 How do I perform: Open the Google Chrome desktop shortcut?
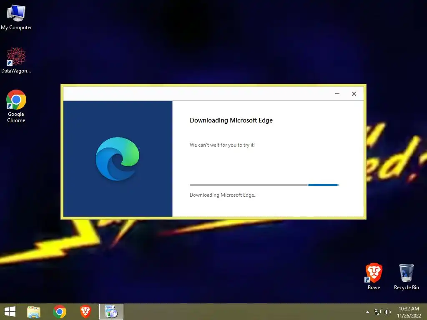click(x=16, y=106)
